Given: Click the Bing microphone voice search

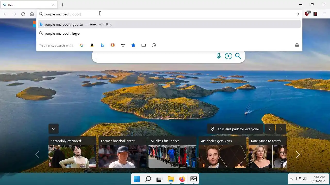Looking at the screenshot, I should (219, 56).
